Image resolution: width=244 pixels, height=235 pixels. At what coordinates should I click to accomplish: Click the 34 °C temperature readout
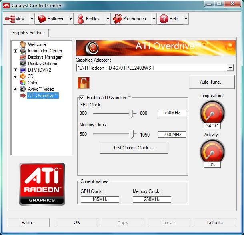click(212, 126)
